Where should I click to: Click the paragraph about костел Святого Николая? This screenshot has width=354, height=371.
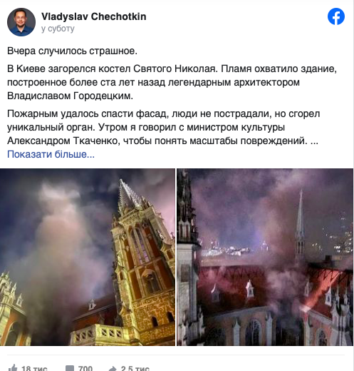tap(172, 82)
